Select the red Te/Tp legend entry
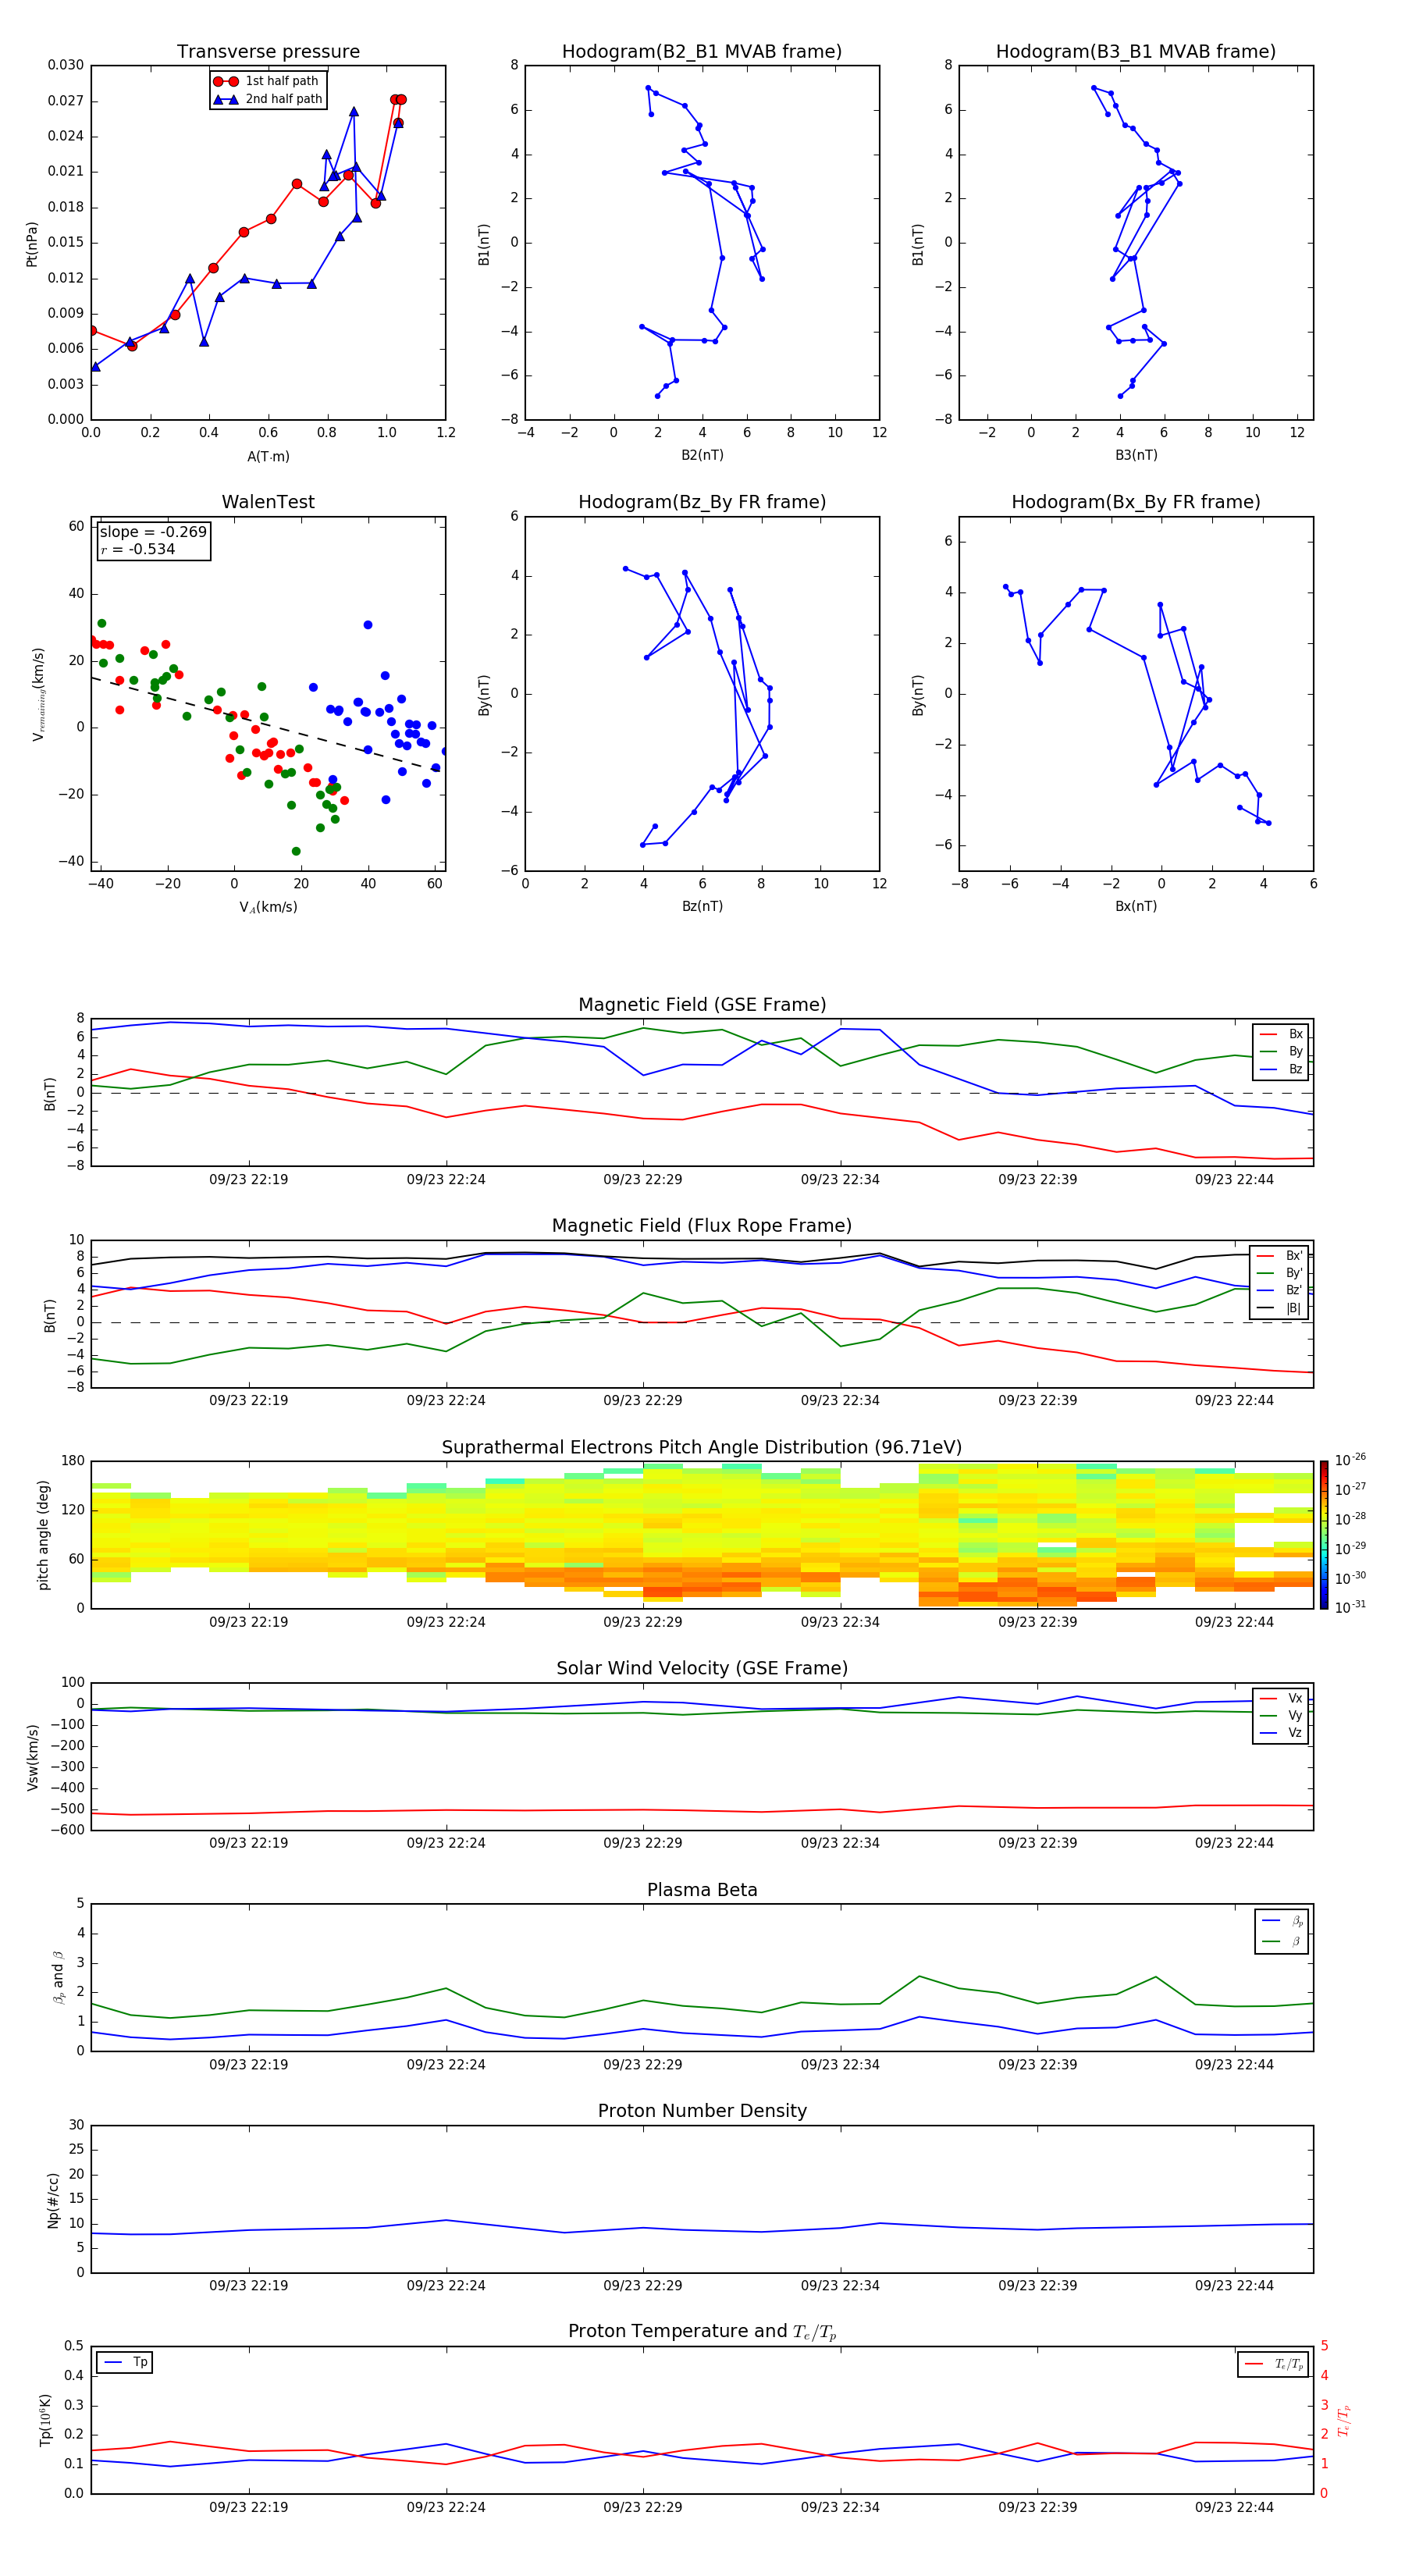This screenshot has width=1405, height=2576. [1273, 2364]
